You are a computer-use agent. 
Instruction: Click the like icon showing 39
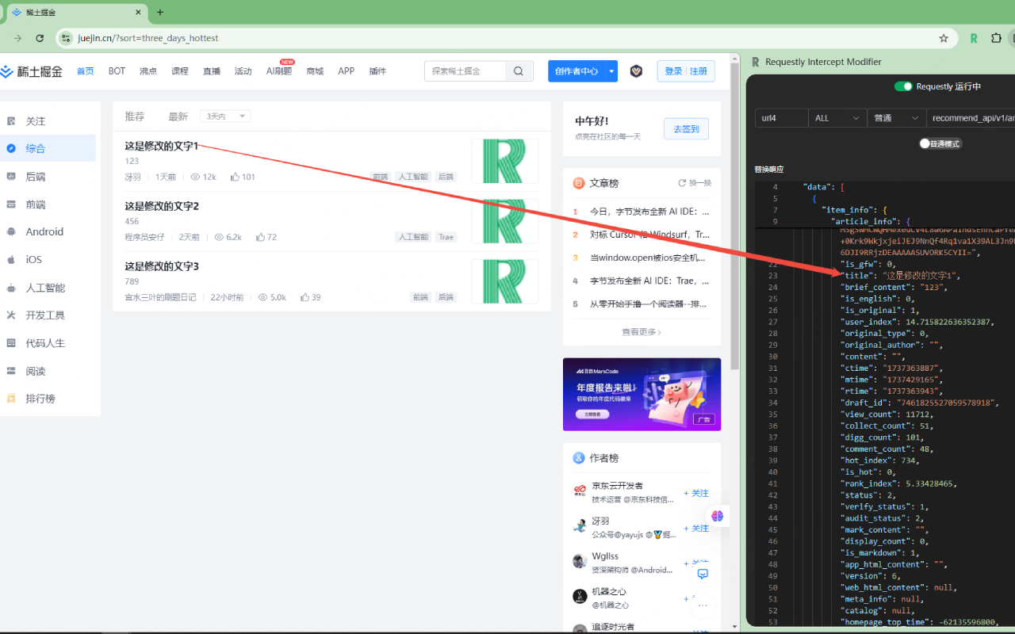click(x=305, y=297)
